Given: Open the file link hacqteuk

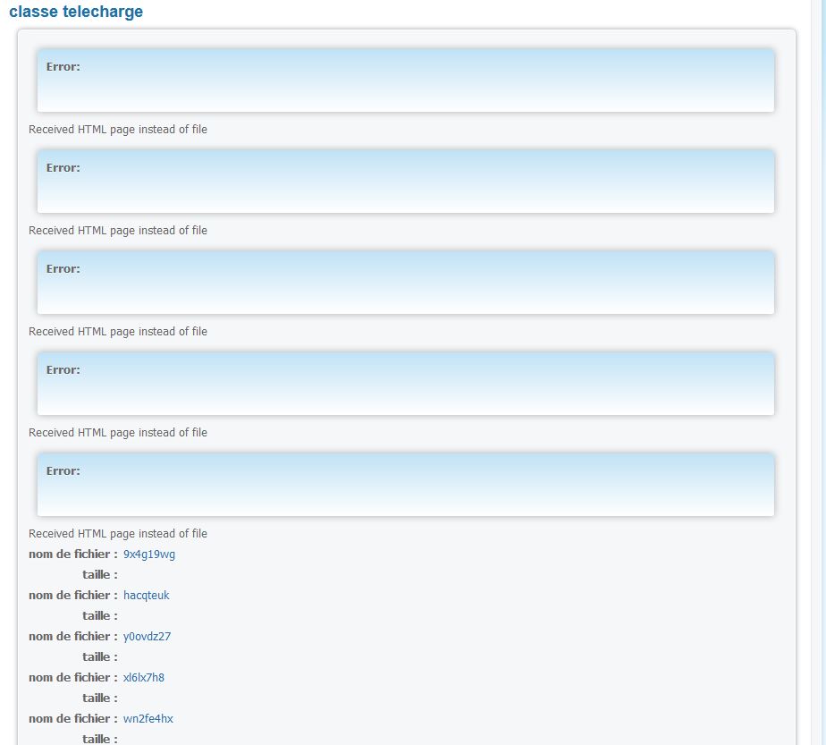Looking at the screenshot, I should (x=146, y=596).
